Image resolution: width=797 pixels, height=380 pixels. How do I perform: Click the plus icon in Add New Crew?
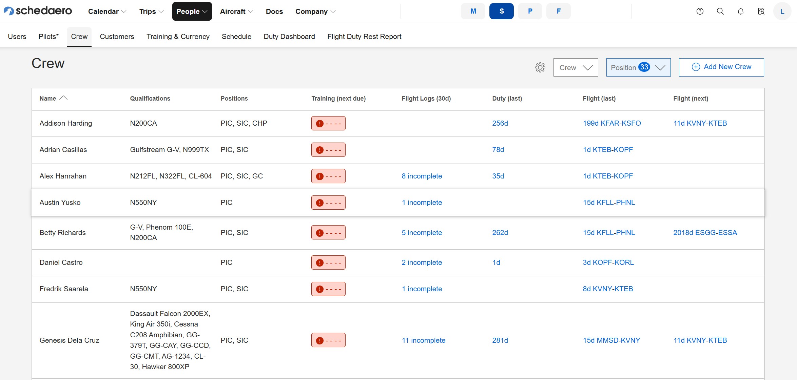click(x=696, y=67)
